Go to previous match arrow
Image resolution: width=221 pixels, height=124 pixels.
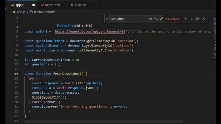click(185, 19)
